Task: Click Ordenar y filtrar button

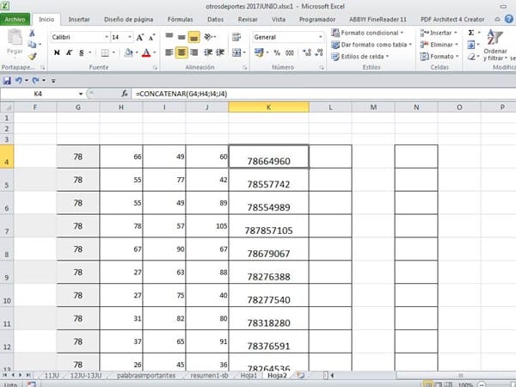Action: [x=495, y=45]
